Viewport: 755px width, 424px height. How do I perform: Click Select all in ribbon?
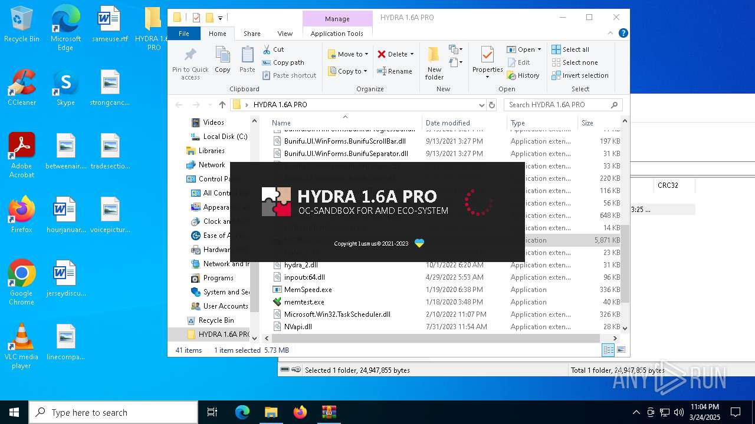pos(570,49)
